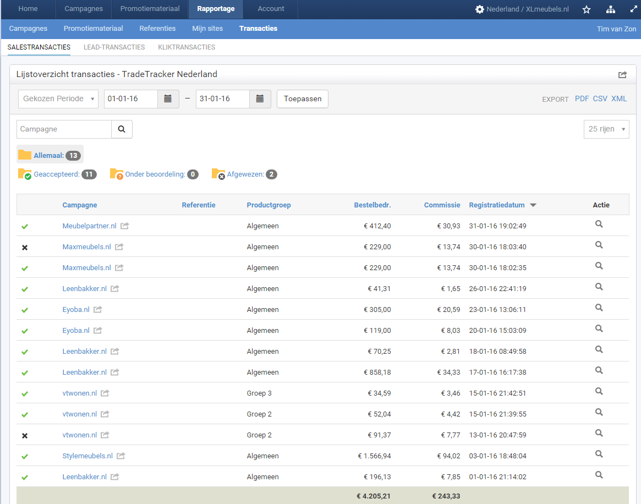This screenshot has width=641, height=504.
Task: Click the end date field 31-01-16
Action: (x=223, y=99)
